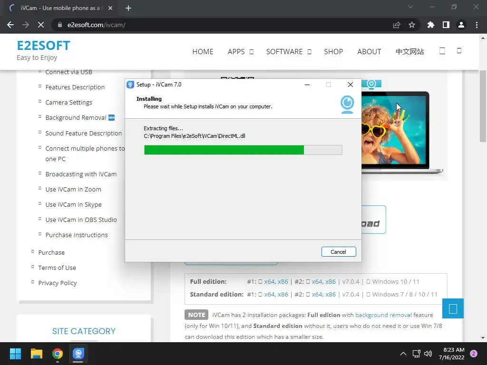Click the iVCam icon in Setup title bar
487x365 pixels.
(130, 85)
